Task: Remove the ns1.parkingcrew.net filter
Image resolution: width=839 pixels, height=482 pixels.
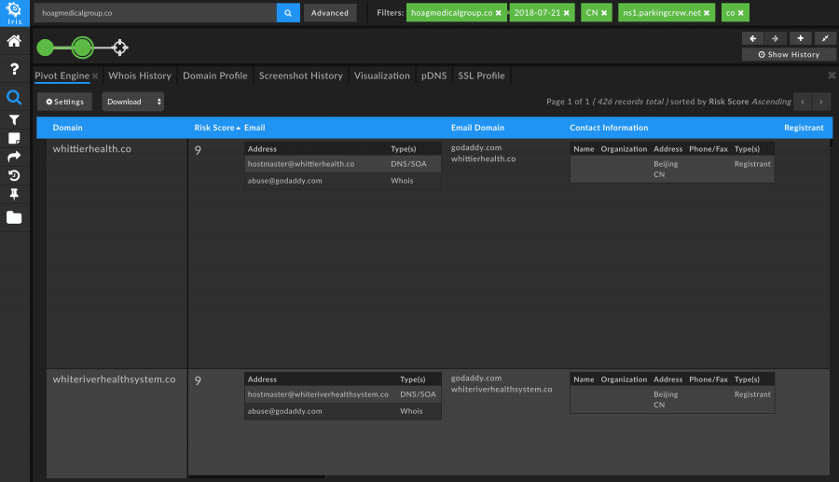Action: [707, 13]
